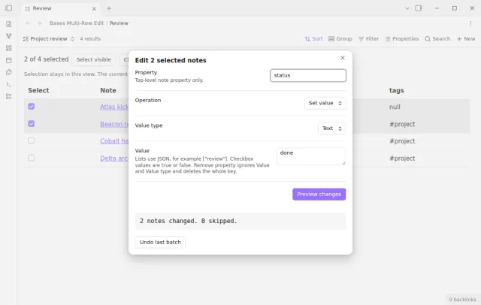Open the Project review view switcher

[48, 39]
